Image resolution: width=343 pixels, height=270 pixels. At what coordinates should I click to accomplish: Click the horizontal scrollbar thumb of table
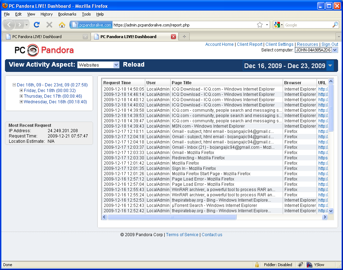pos(172,217)
